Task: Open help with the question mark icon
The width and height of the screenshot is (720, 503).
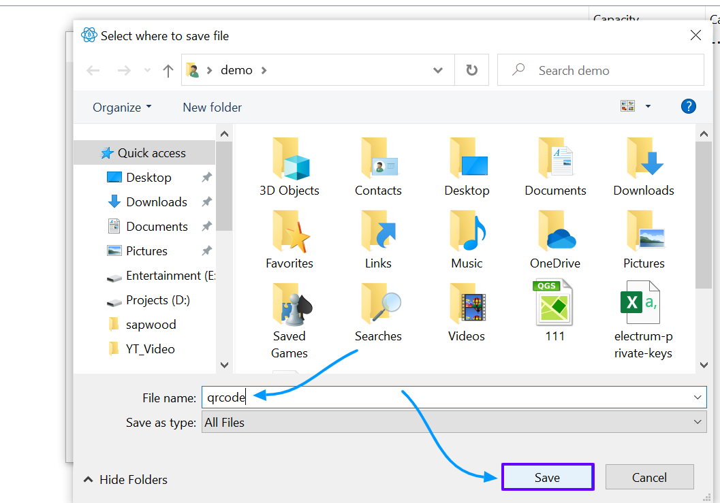Action: coord(688,106)
